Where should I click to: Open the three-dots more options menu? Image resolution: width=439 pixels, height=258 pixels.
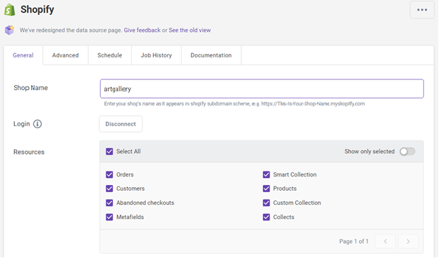point(422,10)
